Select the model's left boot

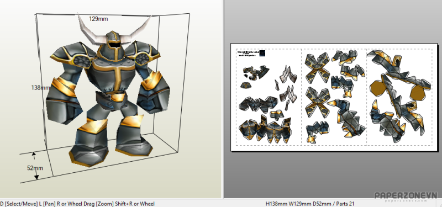[89, 145]
